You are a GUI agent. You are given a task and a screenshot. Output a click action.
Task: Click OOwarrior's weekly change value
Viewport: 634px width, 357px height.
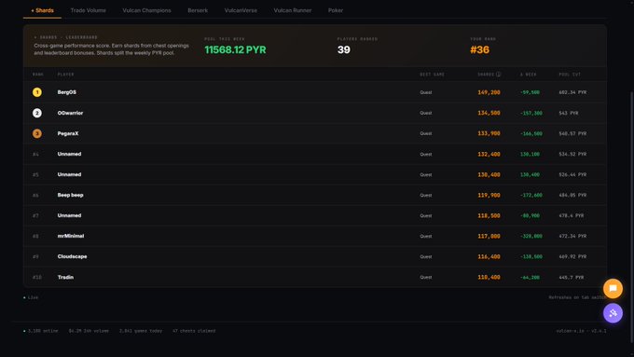pos(531,113)
